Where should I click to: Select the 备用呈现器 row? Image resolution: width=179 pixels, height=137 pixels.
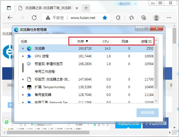pyautogui.click(x=86, y=95)
